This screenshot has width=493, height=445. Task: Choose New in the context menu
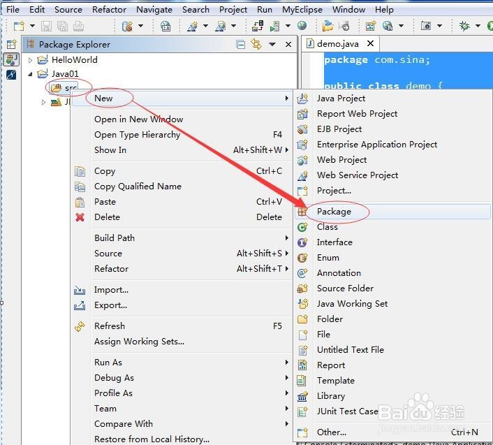coord(182,99)
